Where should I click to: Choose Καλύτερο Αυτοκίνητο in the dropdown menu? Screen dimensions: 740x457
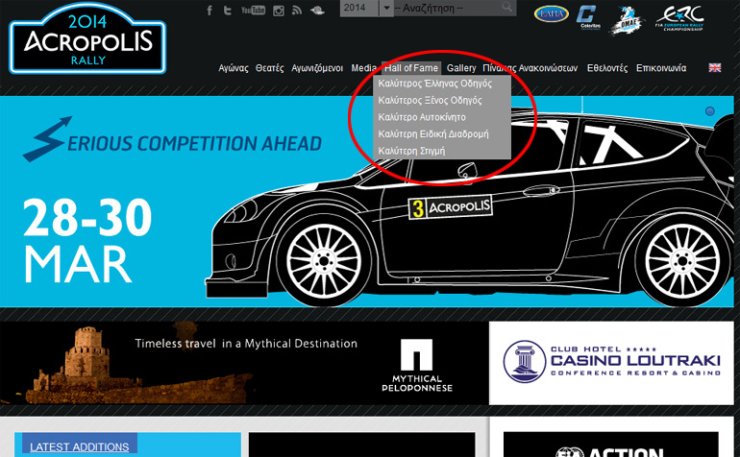[422, 117]
